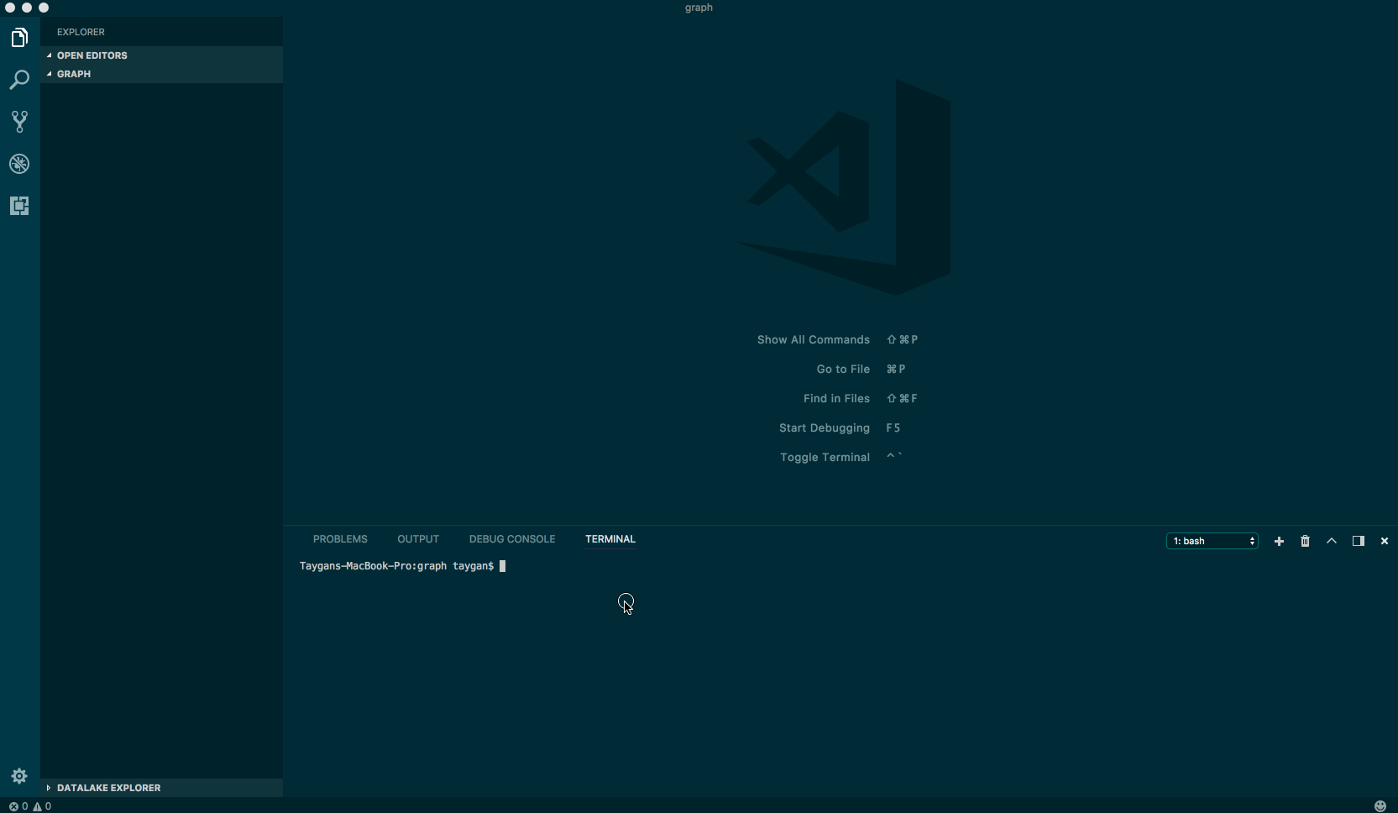Open the Explorer view in activity bar
This screenshot has height=813, width=1398.
click(x=19, y=38)
